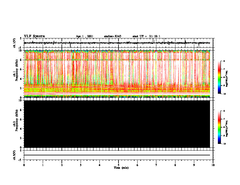
Task: Click the ch.1 spectrogram color bar
Action: coord(219,77)
